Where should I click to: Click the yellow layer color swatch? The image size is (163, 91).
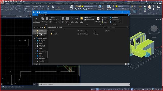coord(82,6)
